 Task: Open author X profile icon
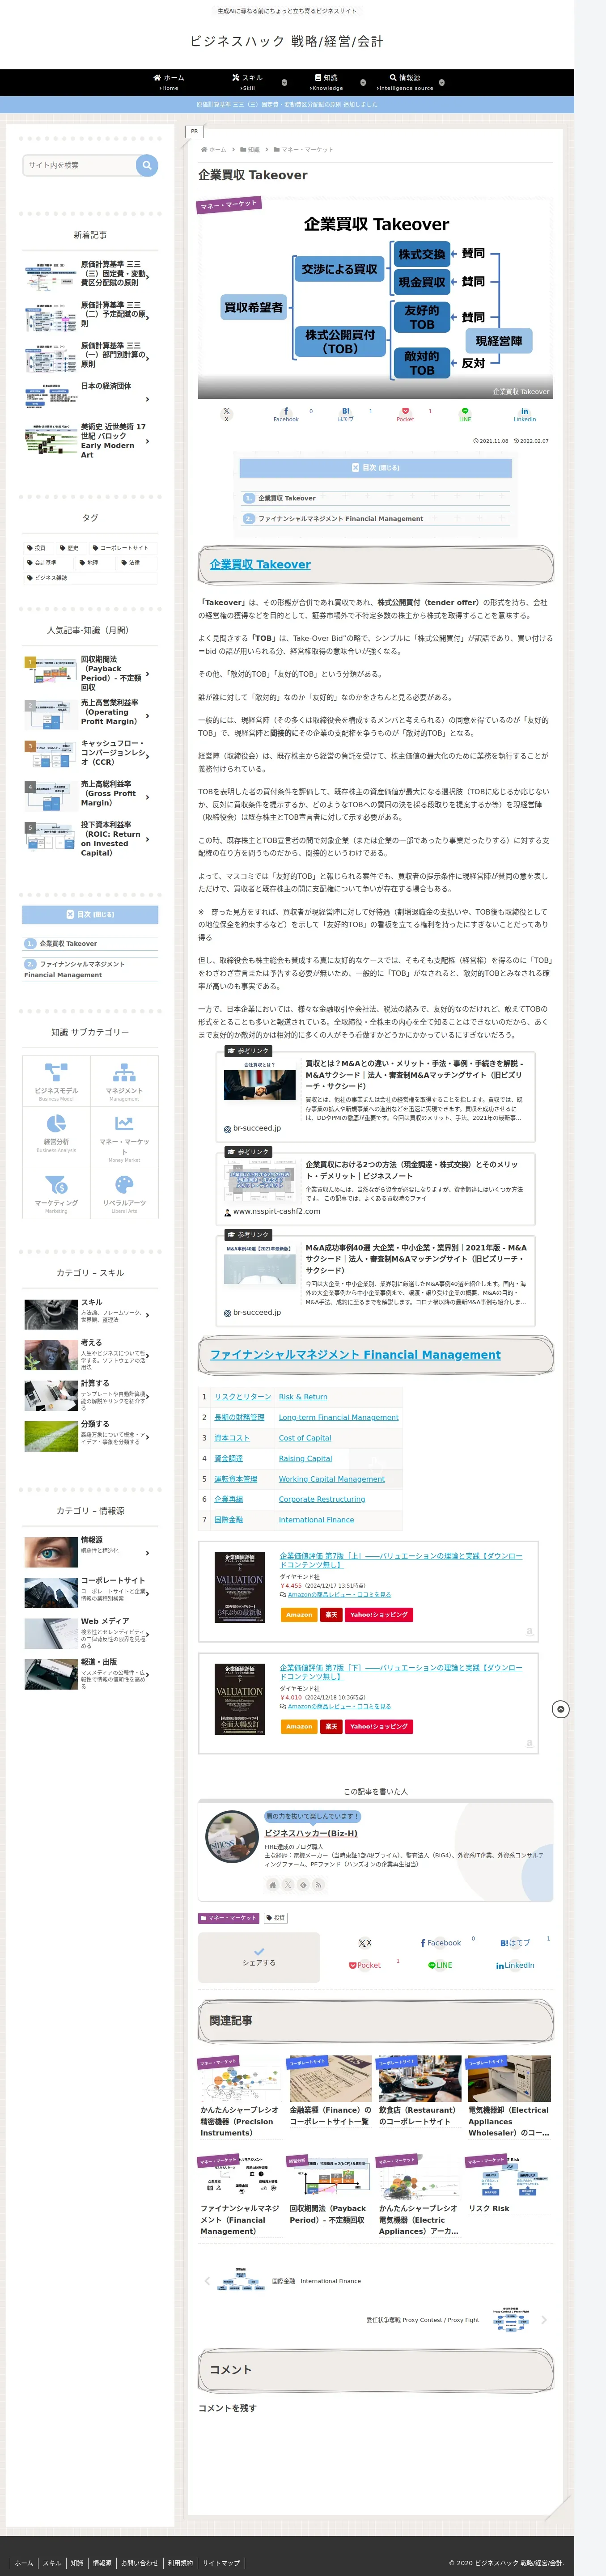pyautogui.click(x=287, y=1884)
